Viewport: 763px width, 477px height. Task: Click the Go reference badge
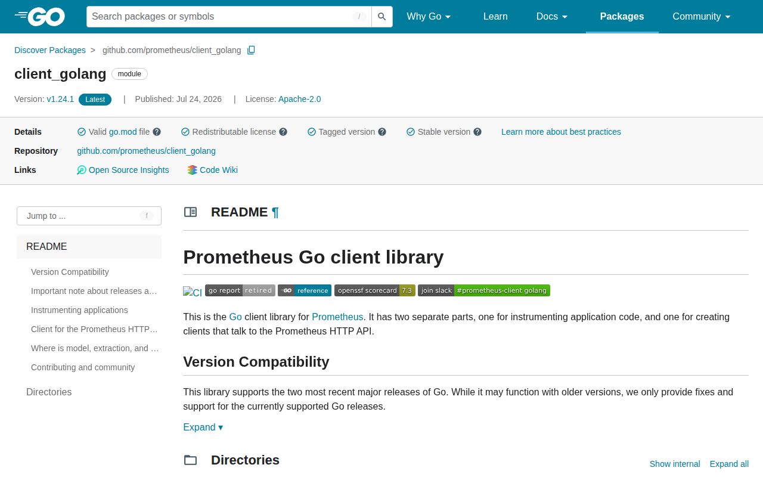click(305, 290)
